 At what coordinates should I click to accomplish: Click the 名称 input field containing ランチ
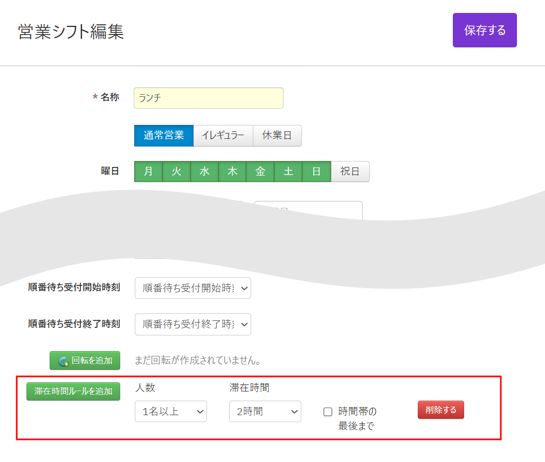(208, 98)
